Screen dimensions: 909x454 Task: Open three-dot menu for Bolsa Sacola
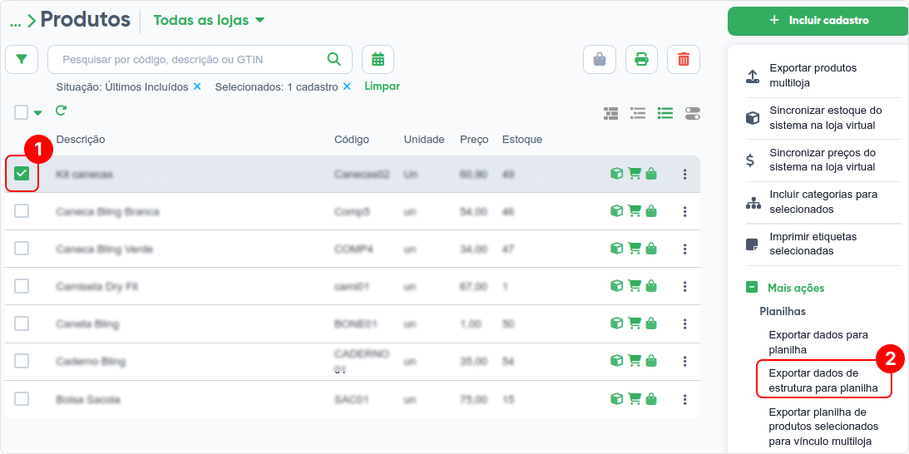684,399
